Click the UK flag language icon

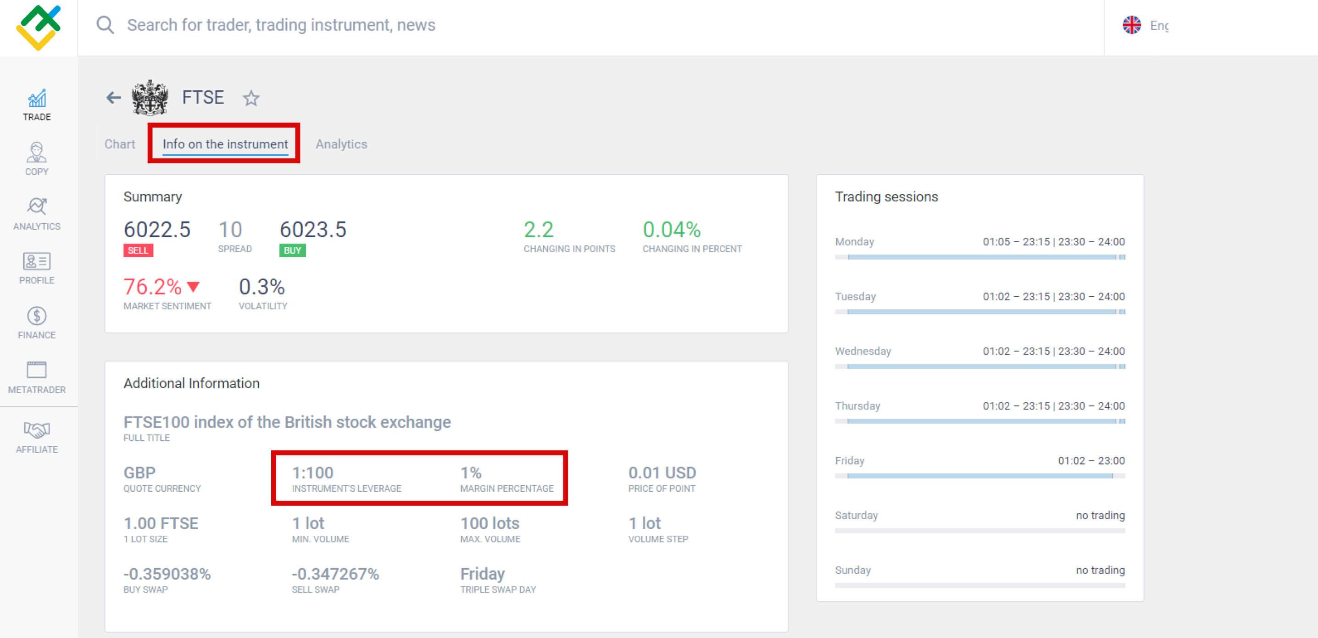[1132, 25]
